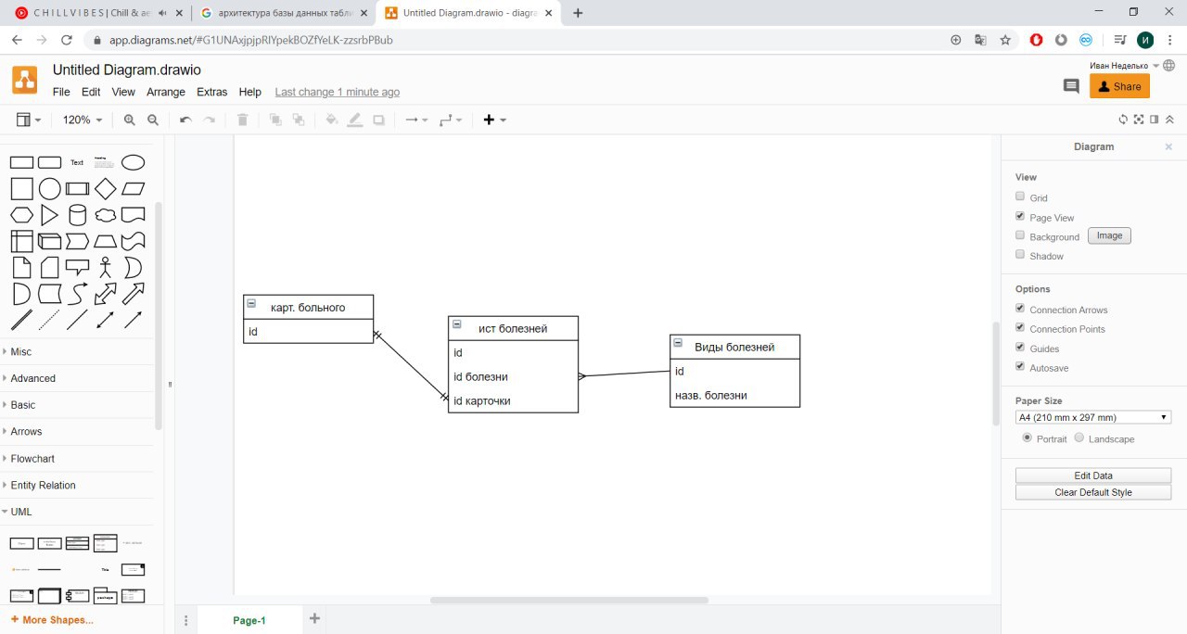The width and height of the screenshot is (1187, 634).
Task: Toggle the format panel icon
Action: tap(1154, 120)
